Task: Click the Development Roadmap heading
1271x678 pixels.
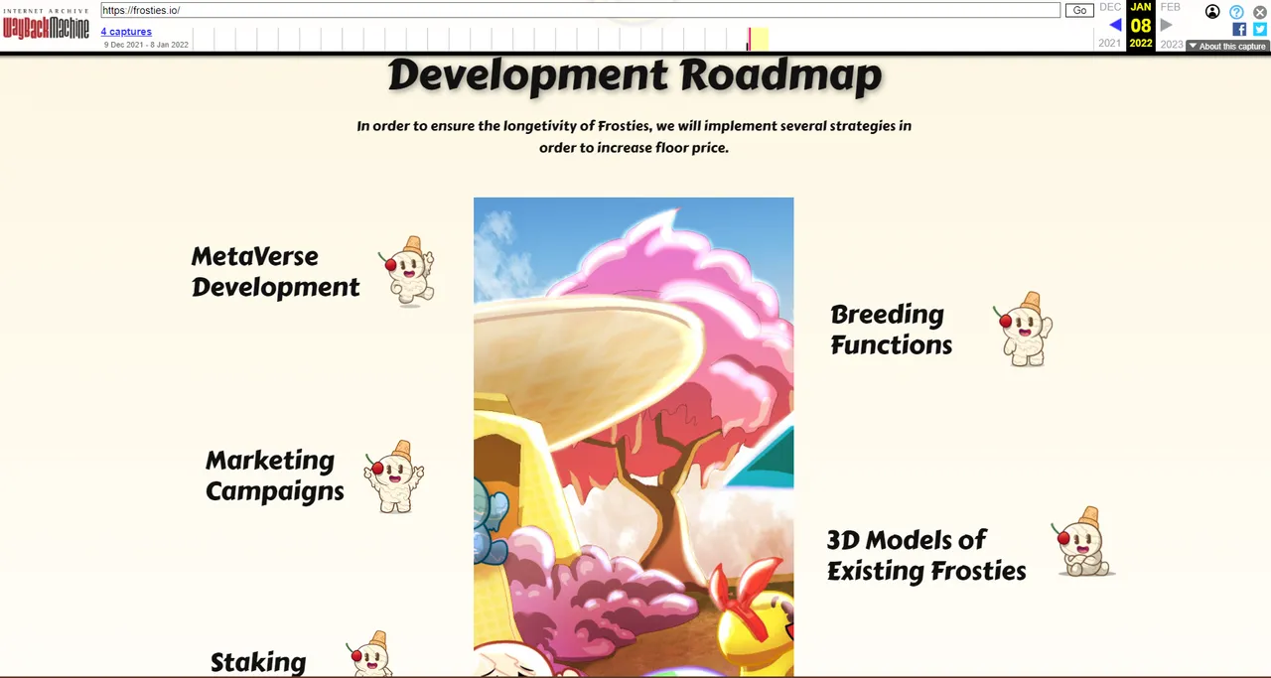Action: [x=635, y=76]
